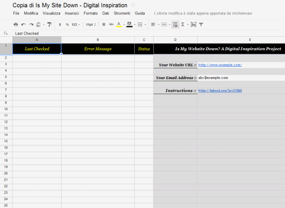Click the Your Website URL label cell
Viewport: 285px width, 208px height.
175,65
